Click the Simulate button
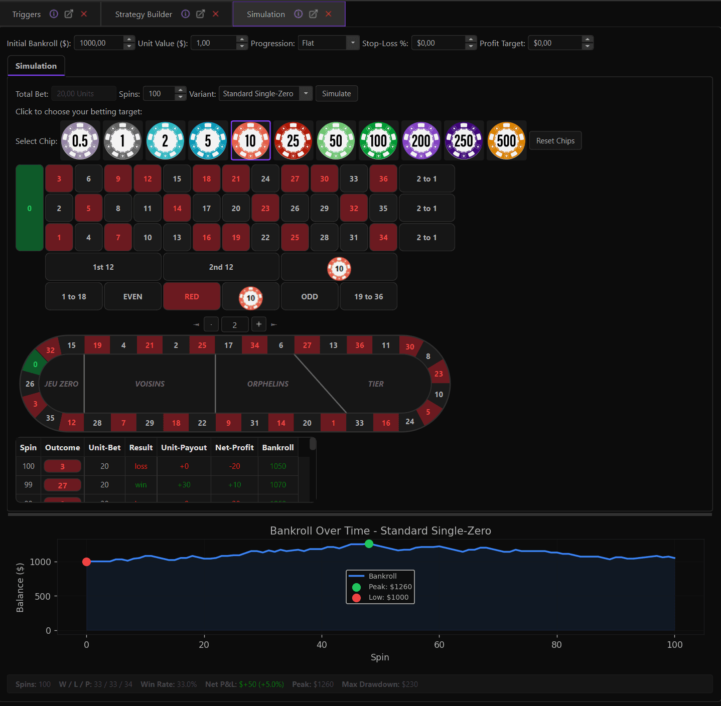The width and height of the screenshot is (721, 706). click(x=337, y=94)
